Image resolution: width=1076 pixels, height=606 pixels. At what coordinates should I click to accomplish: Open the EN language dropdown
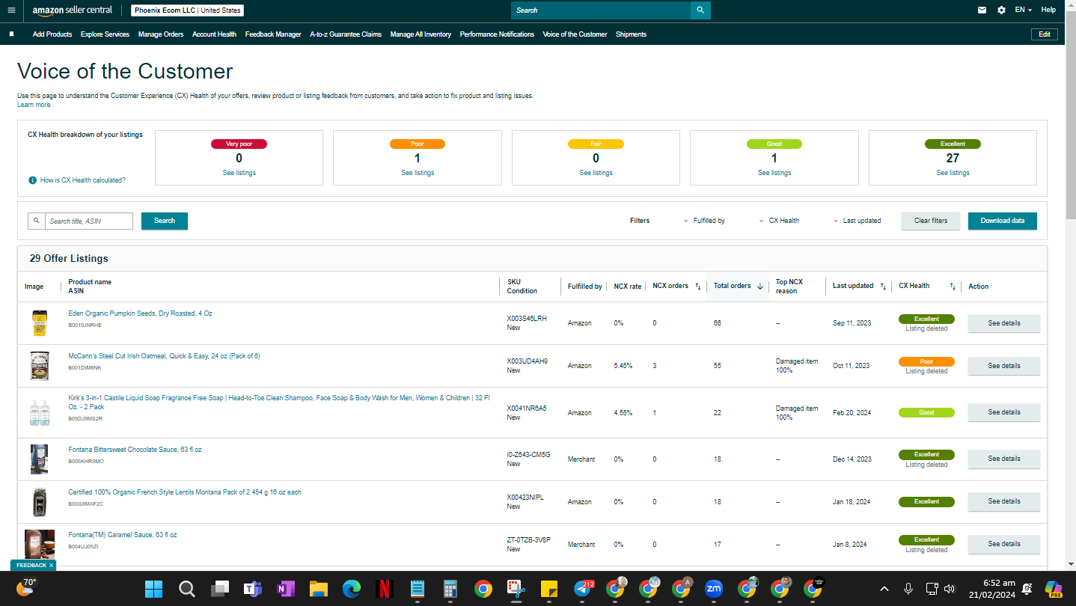[1023, 10]
